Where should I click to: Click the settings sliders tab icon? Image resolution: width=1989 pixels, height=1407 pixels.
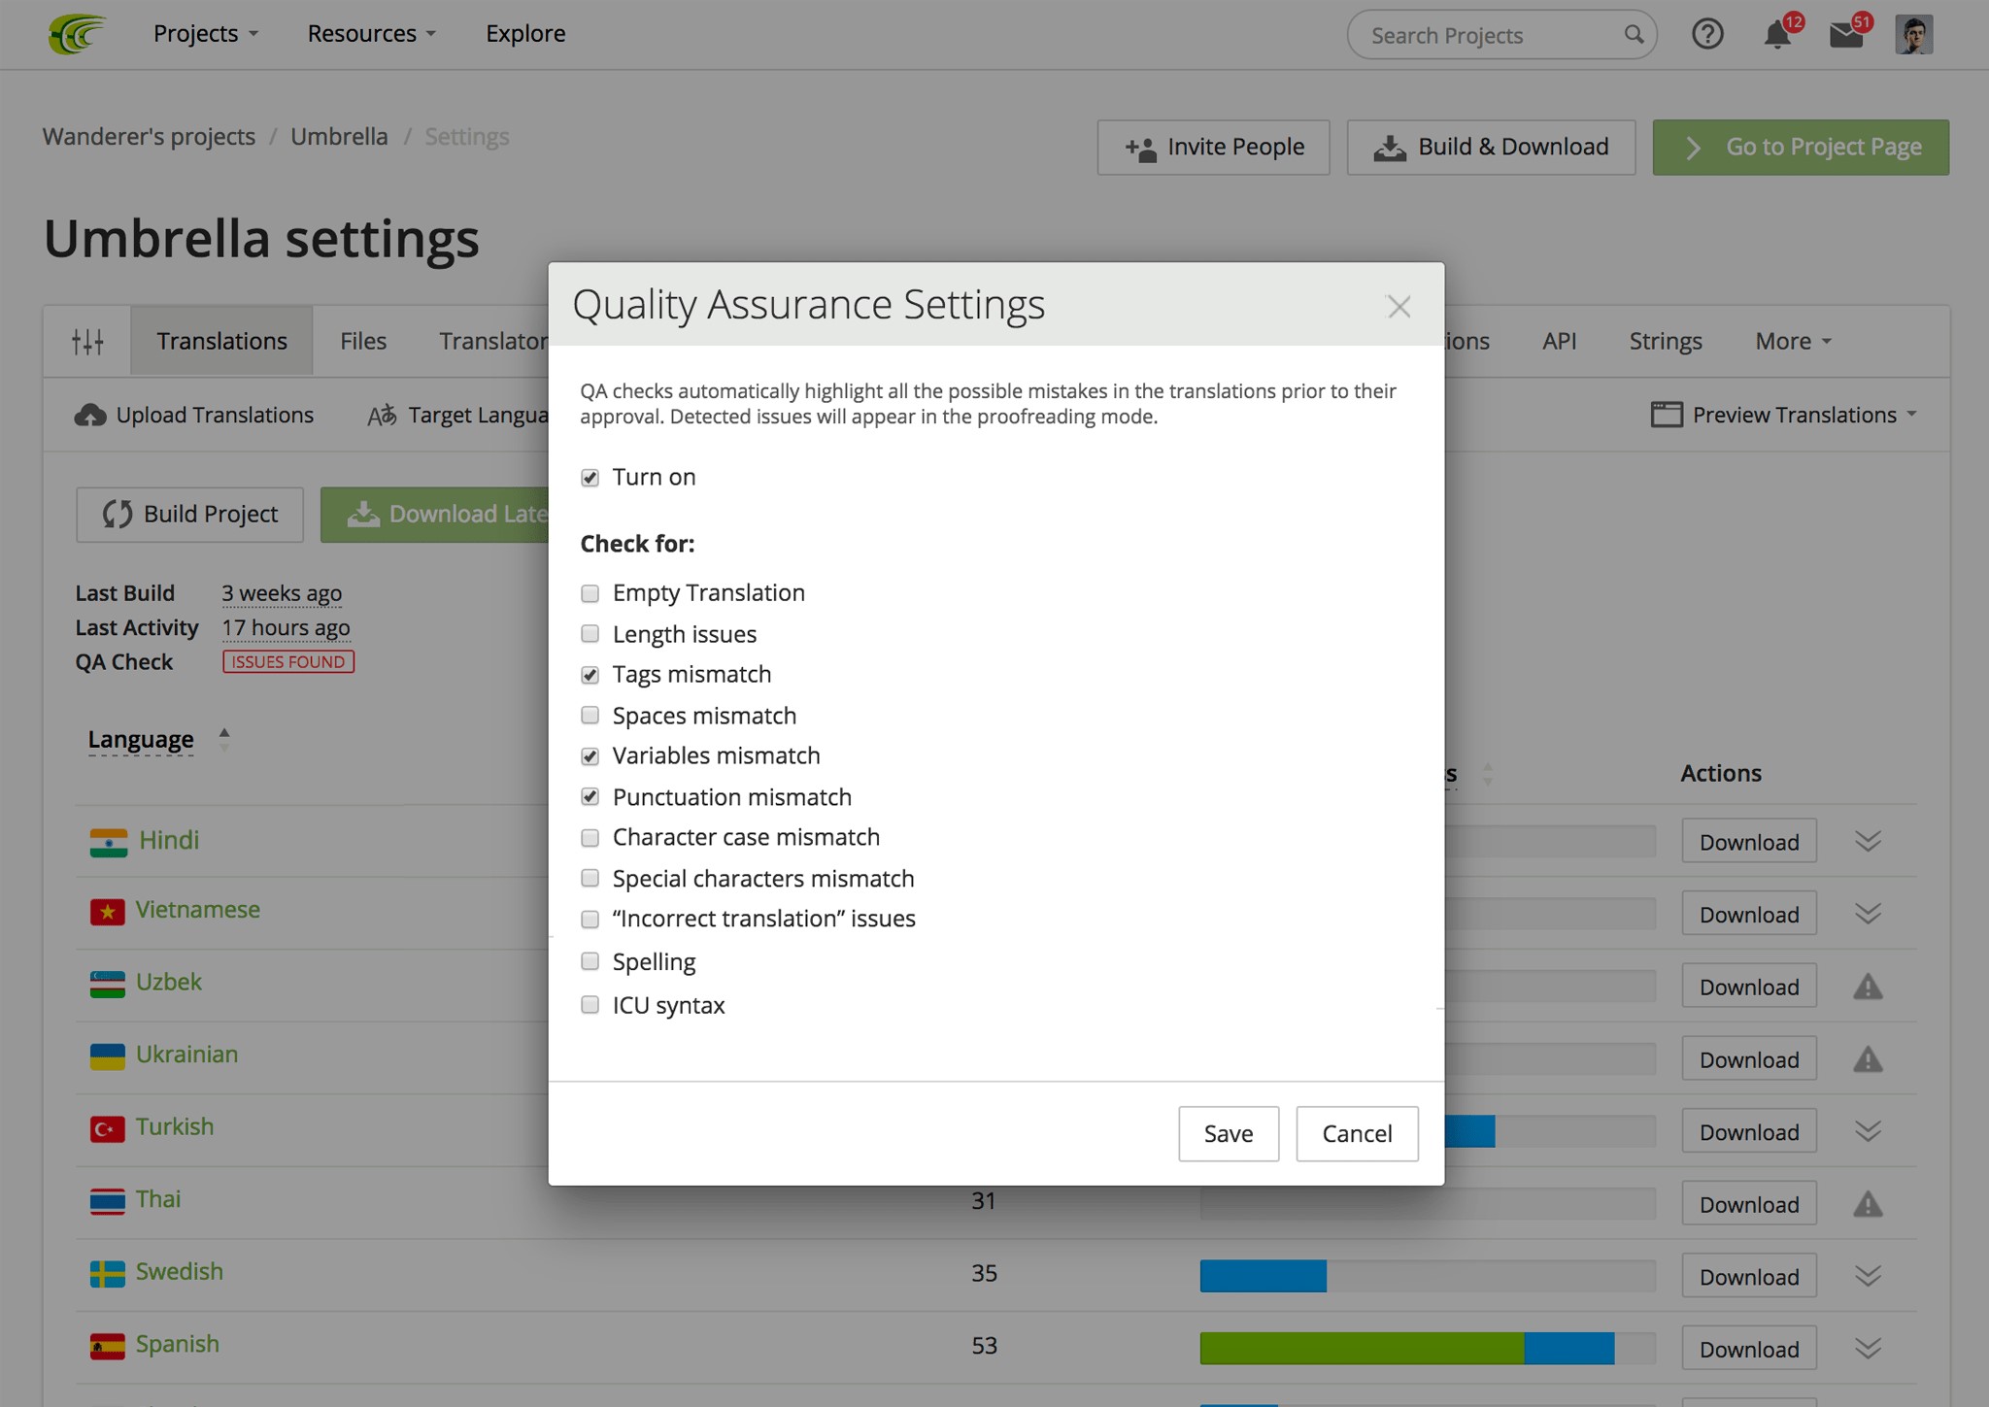[87, 341]
